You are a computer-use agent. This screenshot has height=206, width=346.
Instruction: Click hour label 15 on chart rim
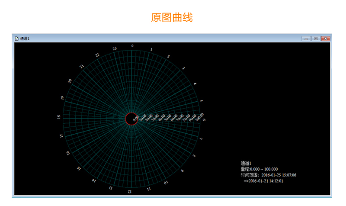tap(79, 168)
